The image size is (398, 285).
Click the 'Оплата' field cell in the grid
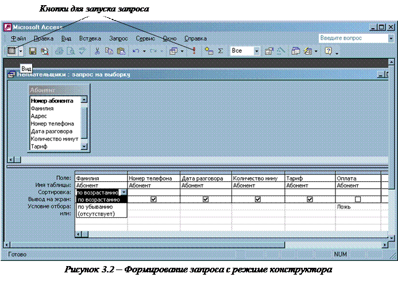[x=358, y=178]
